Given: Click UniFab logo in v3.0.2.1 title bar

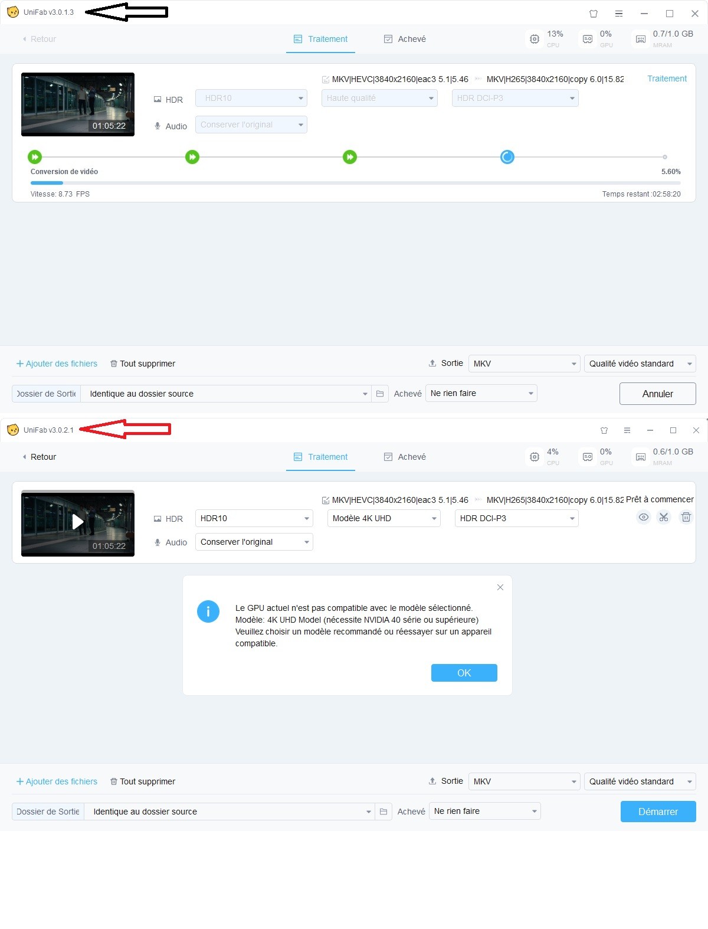Looking at the screenshot, I should [x=13, y=430].
